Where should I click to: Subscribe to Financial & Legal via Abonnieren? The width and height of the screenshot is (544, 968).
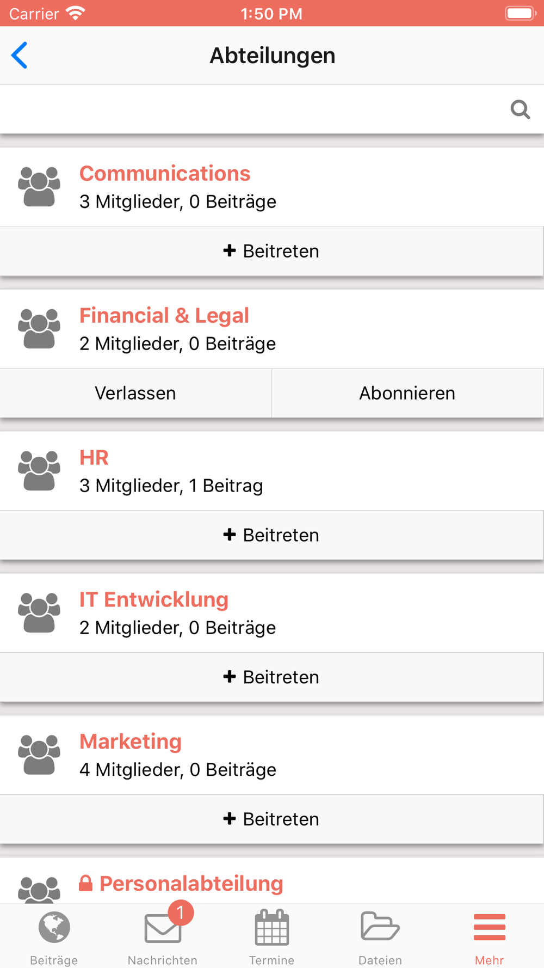tap(407, 393)
